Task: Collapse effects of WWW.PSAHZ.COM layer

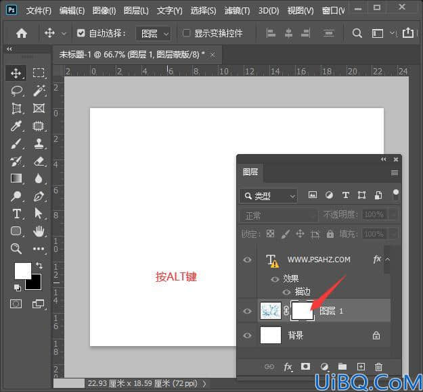Action: coord(388,259)
